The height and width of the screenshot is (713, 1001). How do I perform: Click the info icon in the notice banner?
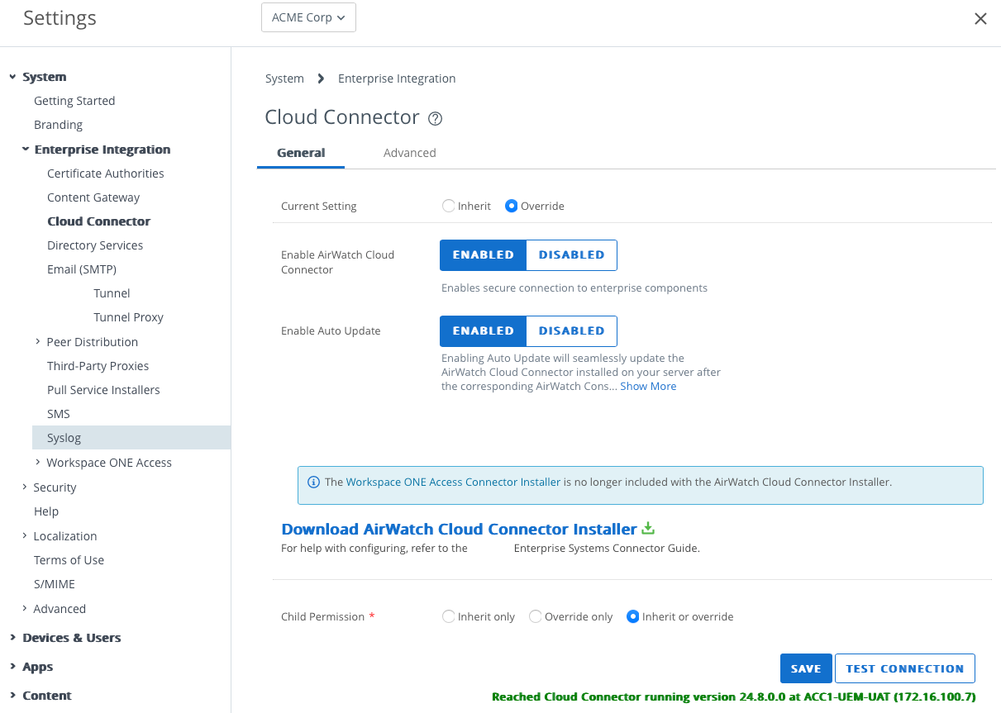pyautogui.click(x=313, y=482)
